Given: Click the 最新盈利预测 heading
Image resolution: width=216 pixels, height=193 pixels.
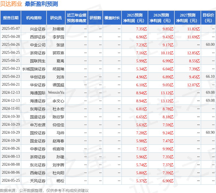Looking at the screenshot, I should coord(41,4).
